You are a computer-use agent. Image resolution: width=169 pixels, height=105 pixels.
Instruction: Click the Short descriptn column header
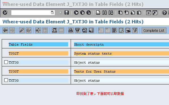coord(122,44)
